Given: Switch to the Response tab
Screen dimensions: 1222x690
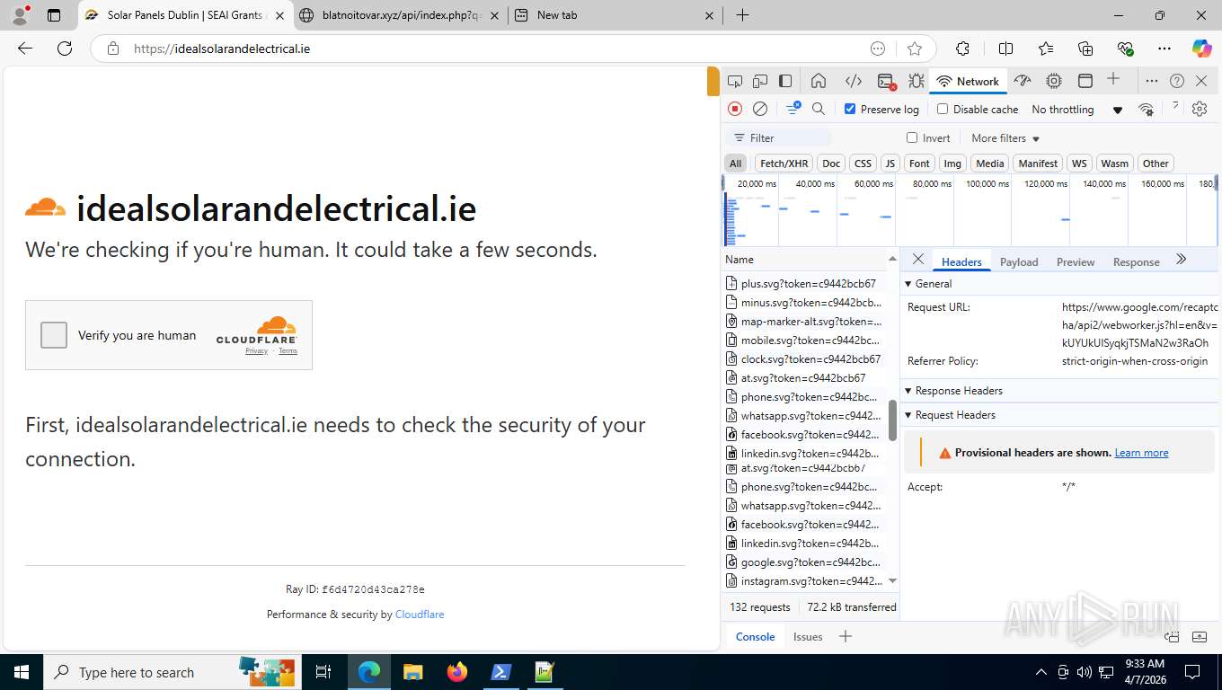Looking at the screenshot, I should tap(1136, 262).
